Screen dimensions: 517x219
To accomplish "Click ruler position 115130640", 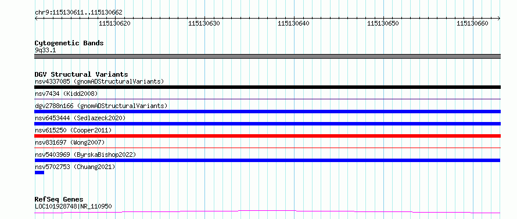I will [294, 23].
